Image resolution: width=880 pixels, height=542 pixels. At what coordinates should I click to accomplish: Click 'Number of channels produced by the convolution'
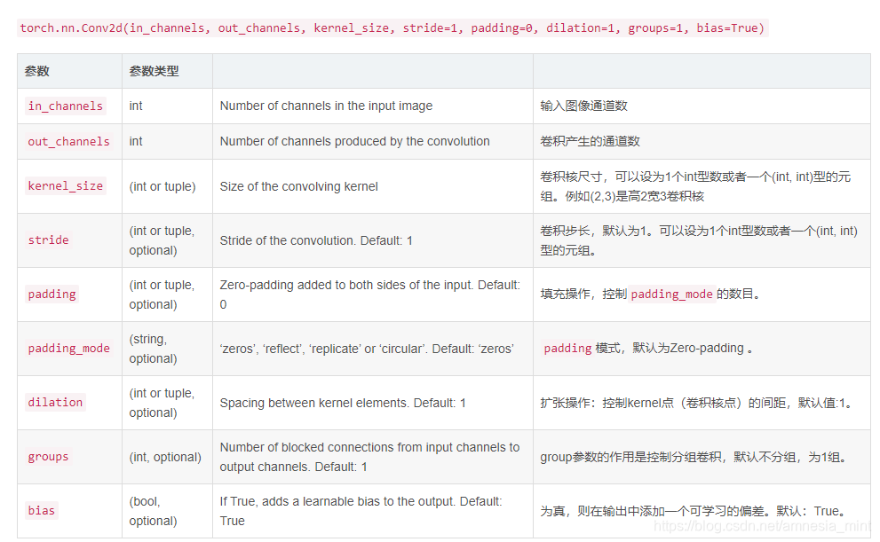coord(354,141)
